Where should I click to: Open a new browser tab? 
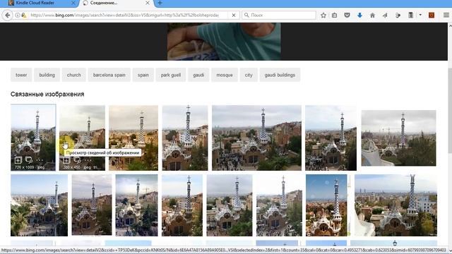coord(160,3)
